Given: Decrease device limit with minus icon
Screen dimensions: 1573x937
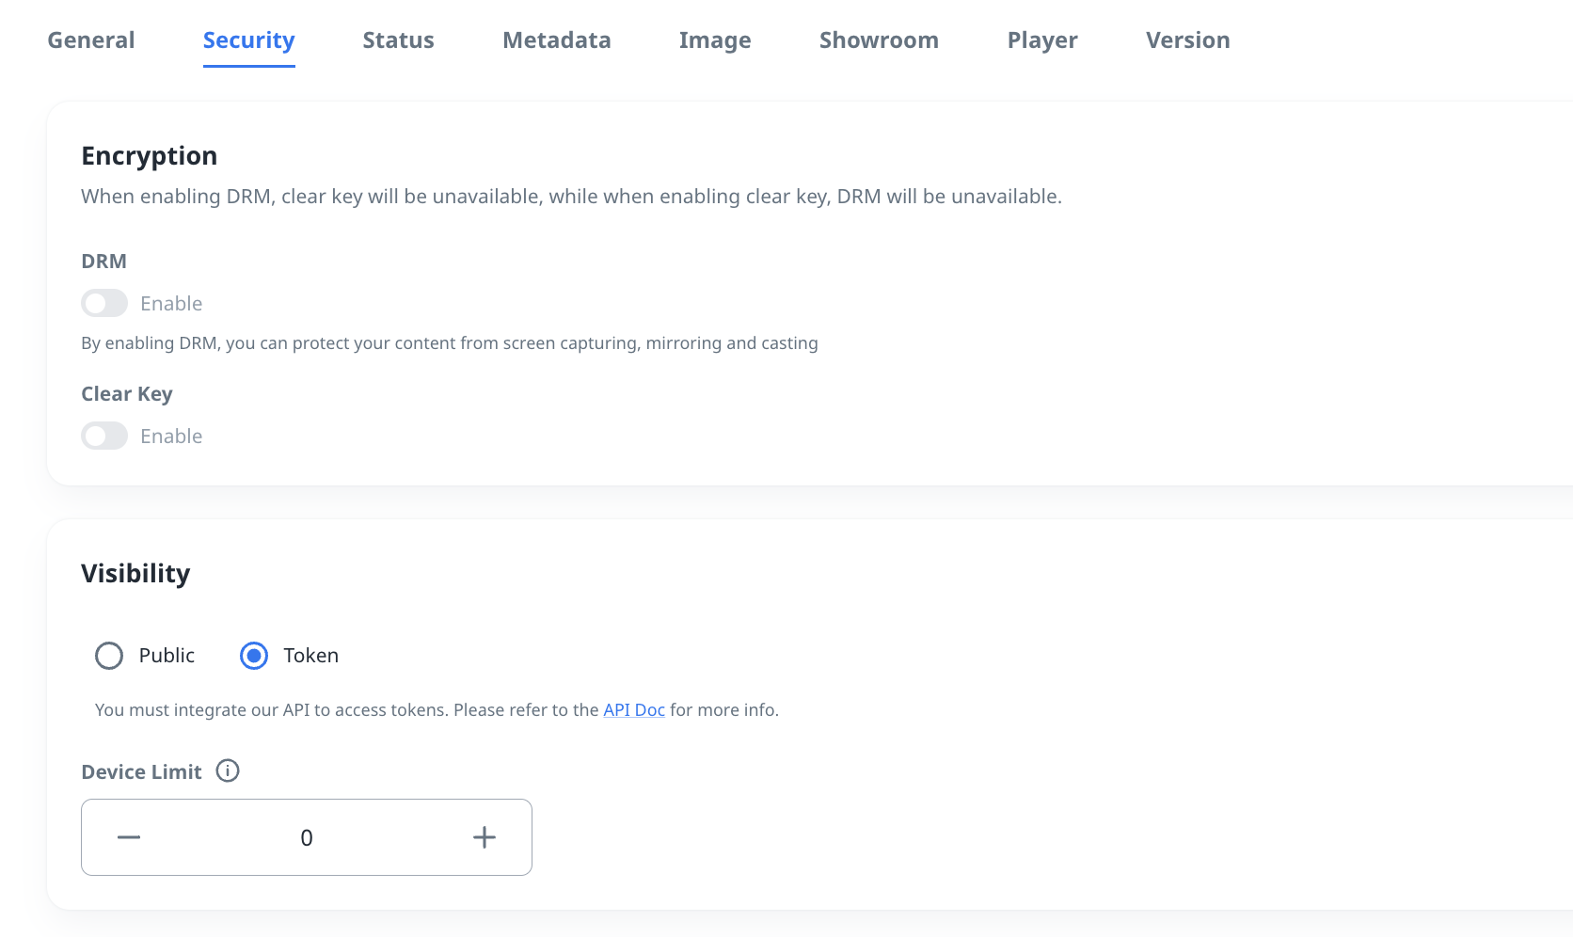Looking at the screenshot, I should (x=129, y=837).
